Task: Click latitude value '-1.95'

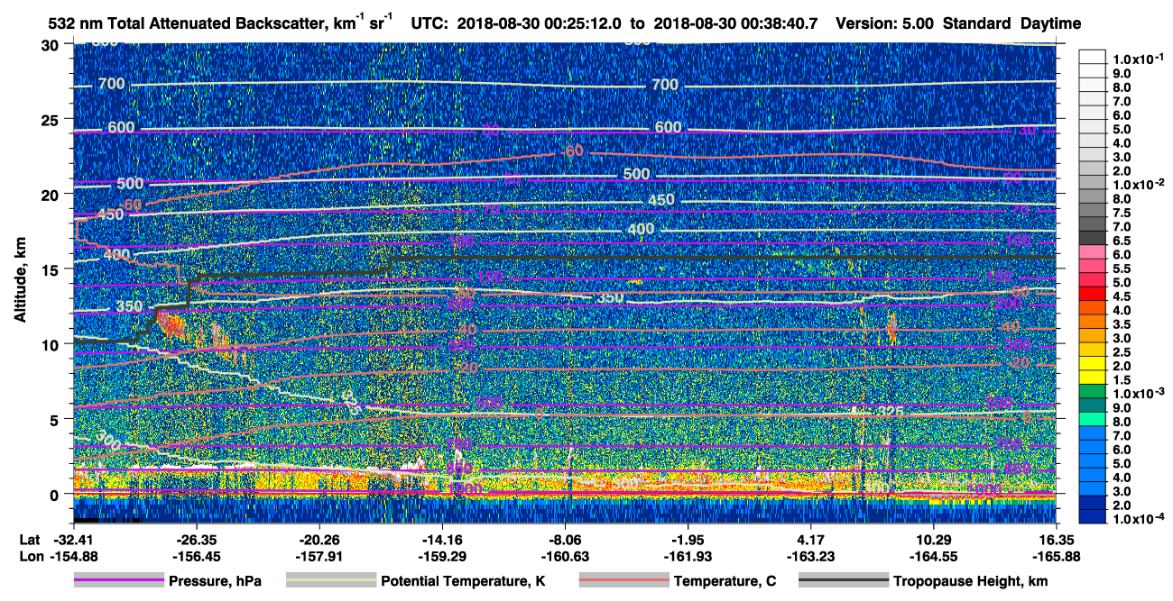Action: tap(688, 539)
